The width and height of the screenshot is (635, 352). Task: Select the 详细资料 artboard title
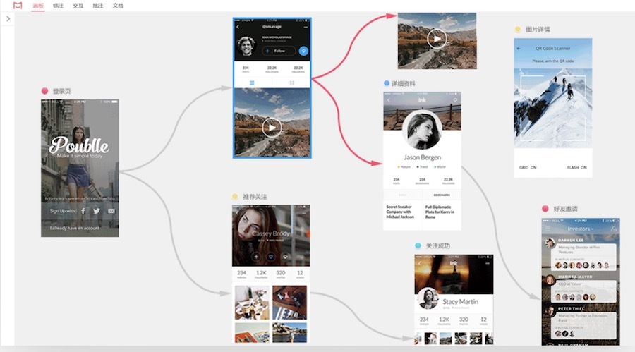[x=403, y=83]
